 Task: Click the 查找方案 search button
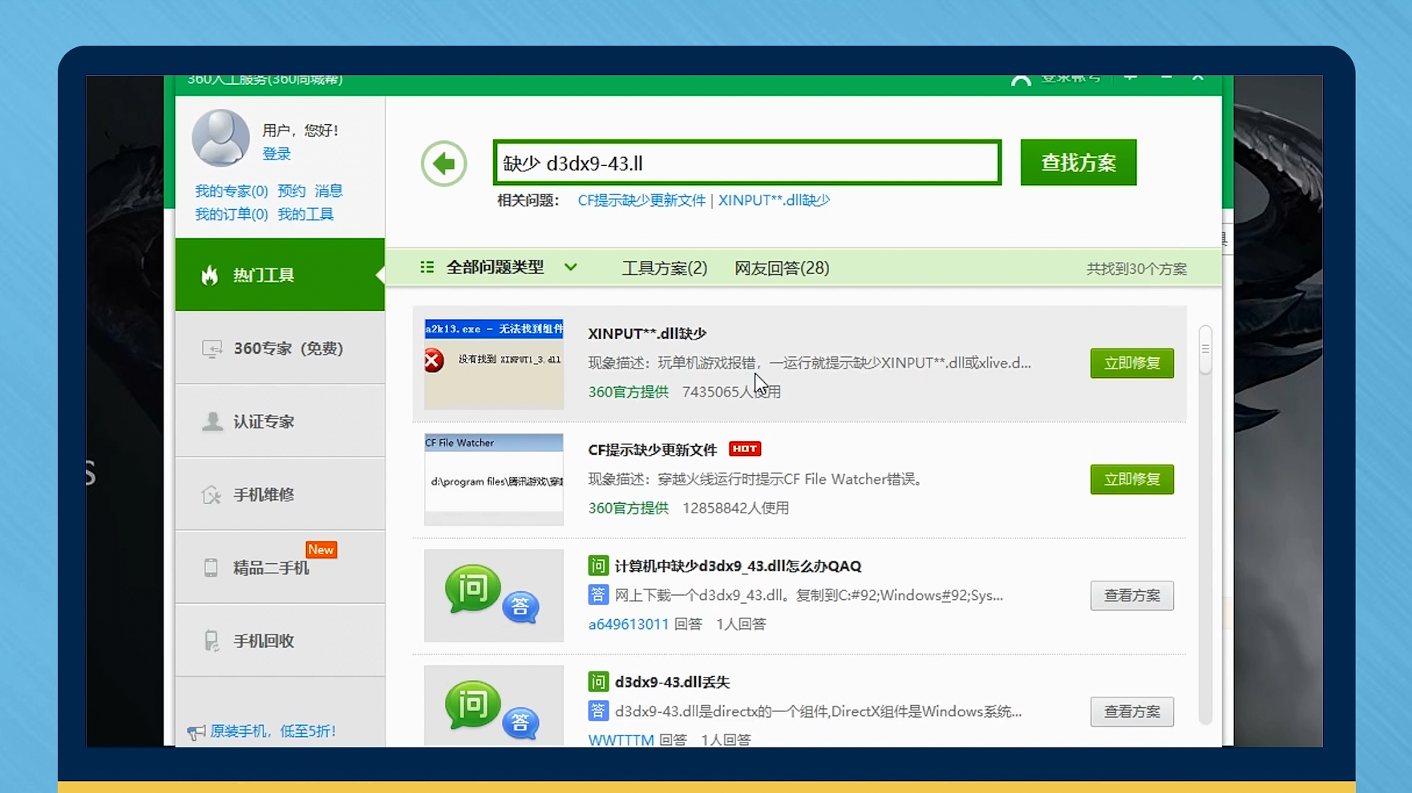click(1078, 163)
